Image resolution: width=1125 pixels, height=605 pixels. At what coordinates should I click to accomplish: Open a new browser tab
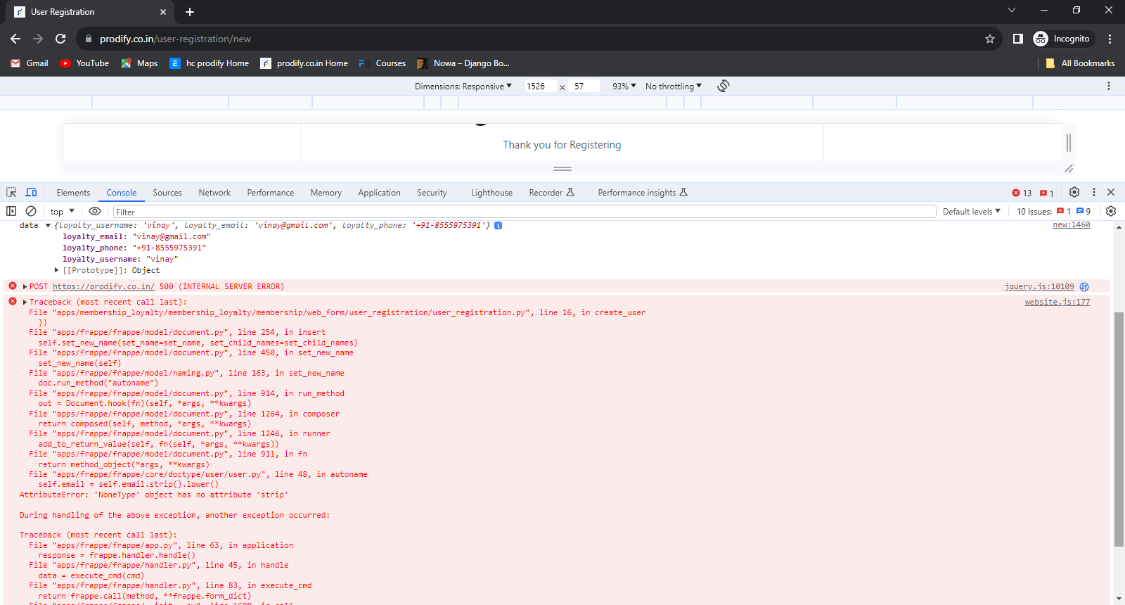(x=190, y=12)
